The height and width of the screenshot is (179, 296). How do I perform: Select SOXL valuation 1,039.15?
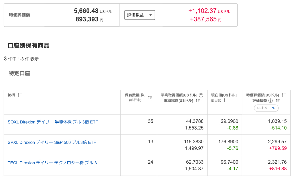point(277,121)
